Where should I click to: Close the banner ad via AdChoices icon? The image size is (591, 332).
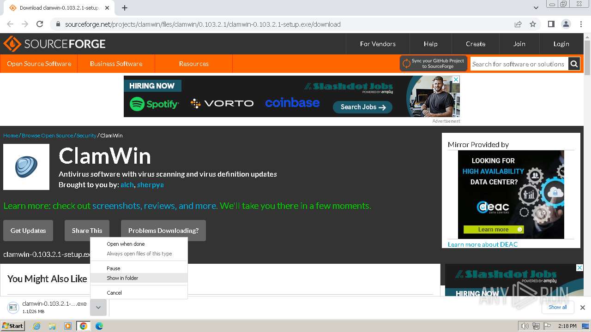[456, 79]
